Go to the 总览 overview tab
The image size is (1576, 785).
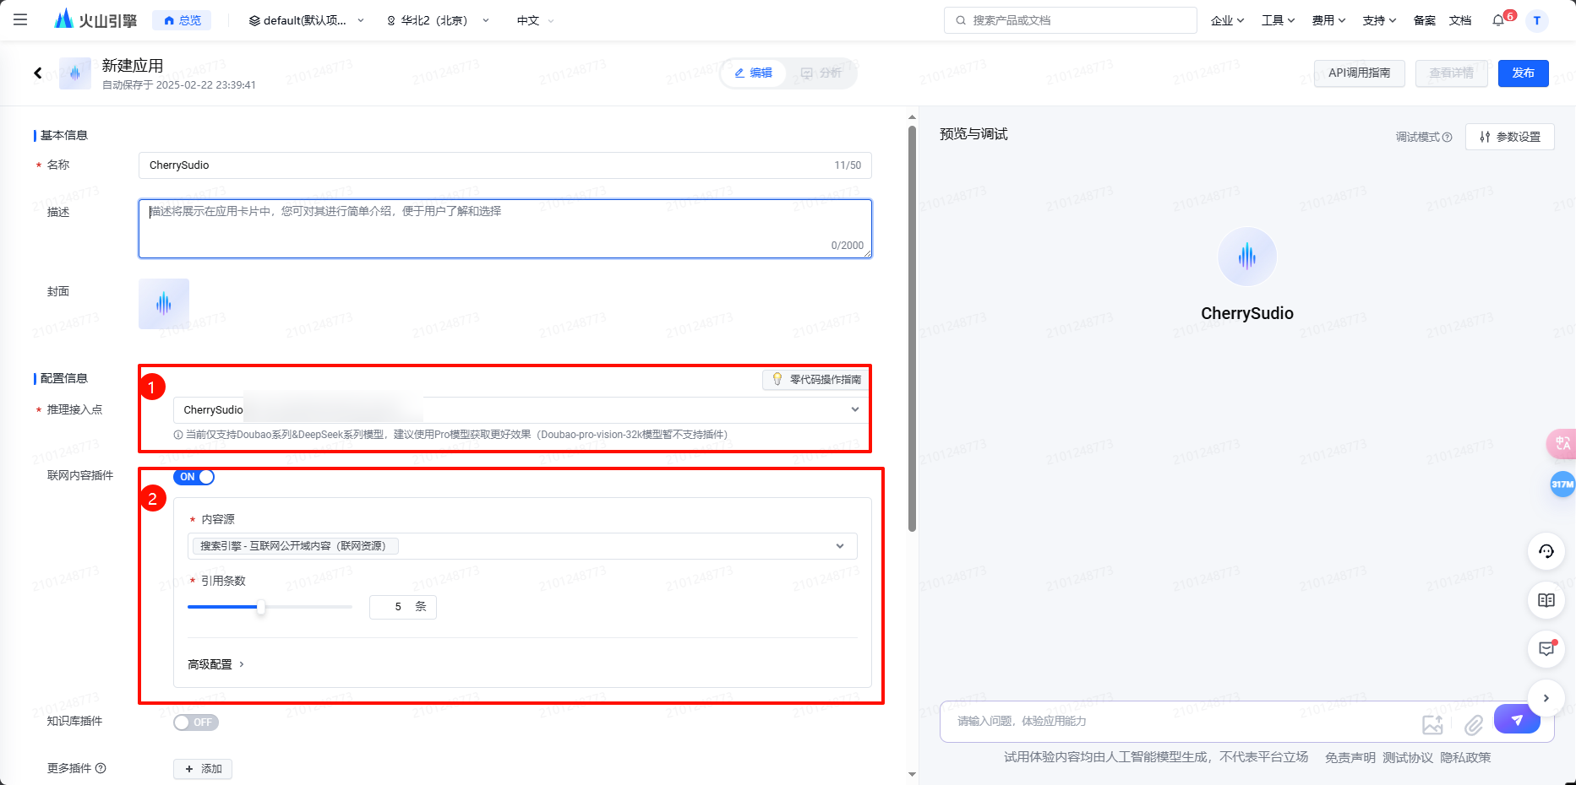[x=182, y=20]
